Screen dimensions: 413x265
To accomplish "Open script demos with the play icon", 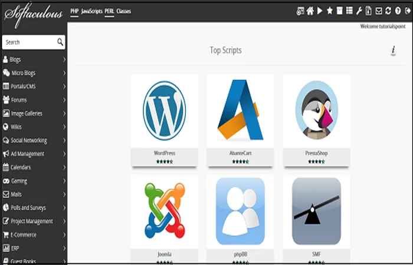I will click(x=320, y=11).
